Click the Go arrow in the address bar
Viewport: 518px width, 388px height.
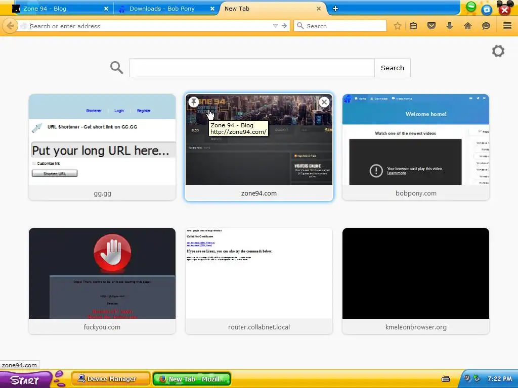(x=284, y=26)
